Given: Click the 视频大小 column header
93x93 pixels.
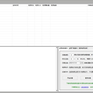Looking at the screenshot, I should [38, 5].
